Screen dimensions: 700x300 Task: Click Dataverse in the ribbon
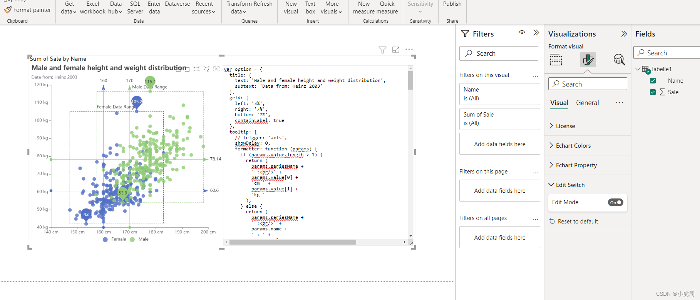pos(178,4)
